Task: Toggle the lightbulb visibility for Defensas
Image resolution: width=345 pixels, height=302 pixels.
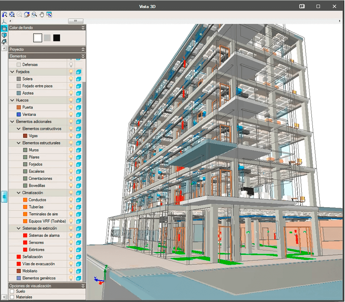Action: 71,64
